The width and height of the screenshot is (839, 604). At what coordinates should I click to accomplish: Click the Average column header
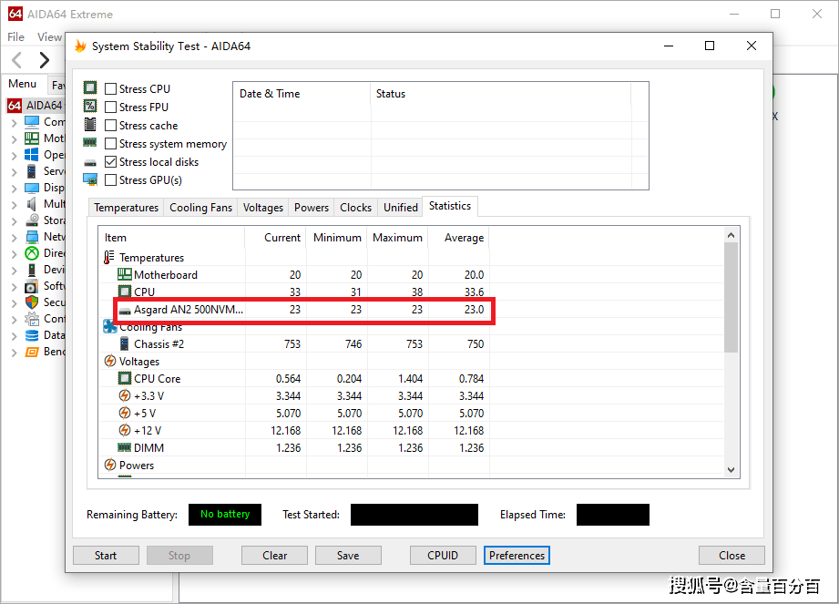pyautogui.click(x=463, y=238)
